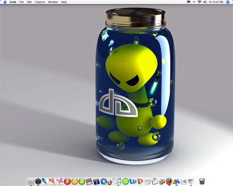Launch Macromedia Fireworks yellow icon

pyautogui.click(x=75, y=181)
